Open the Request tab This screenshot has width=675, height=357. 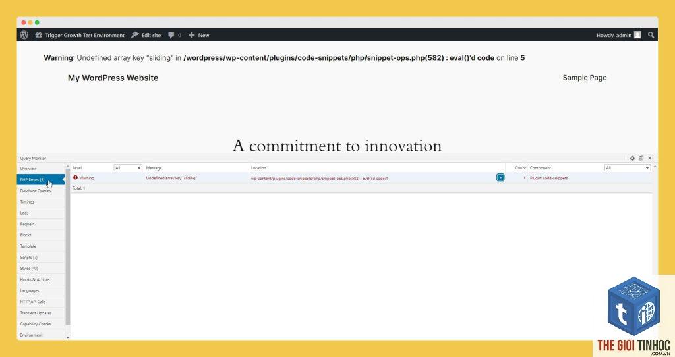point(41,224)
